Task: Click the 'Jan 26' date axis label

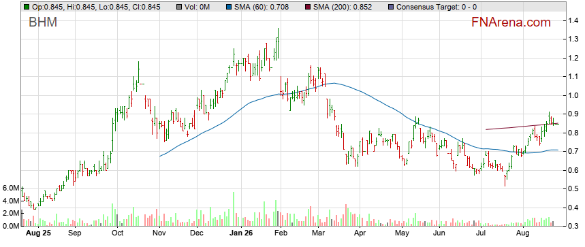Action: [240, 233]
